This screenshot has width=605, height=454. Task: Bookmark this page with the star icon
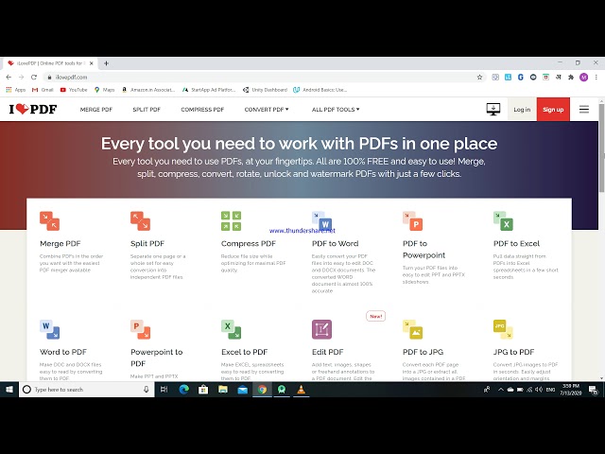coord(479,78)
